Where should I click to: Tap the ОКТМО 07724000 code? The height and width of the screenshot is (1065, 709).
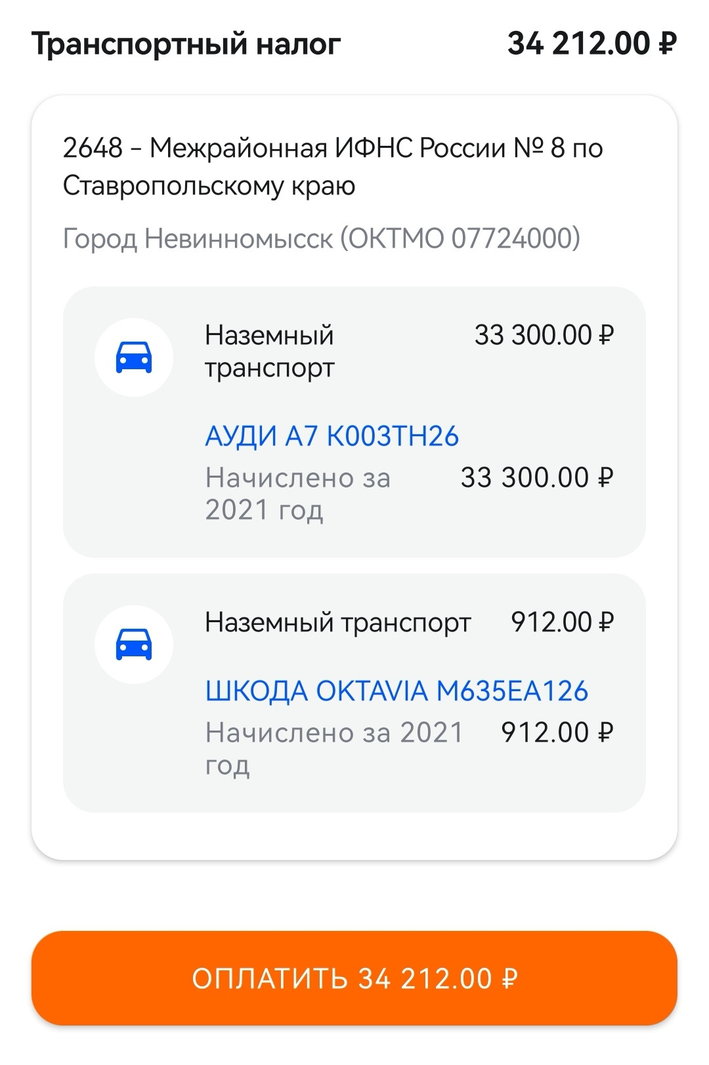[x=460, y=238]
